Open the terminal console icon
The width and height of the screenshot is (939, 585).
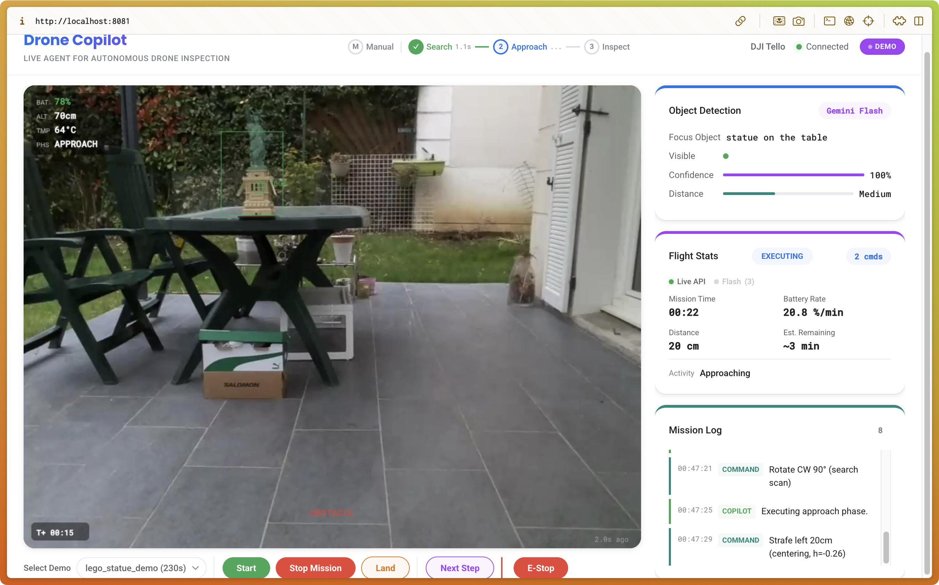tap(829, 21)
